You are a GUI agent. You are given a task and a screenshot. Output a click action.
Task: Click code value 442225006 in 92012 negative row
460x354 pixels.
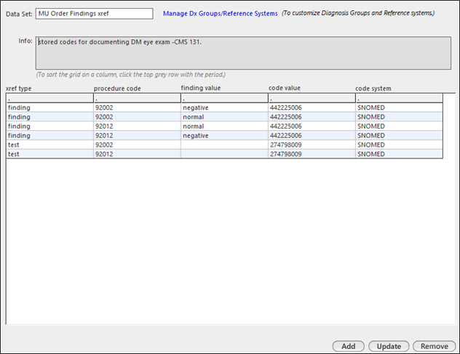click(312, 136)
